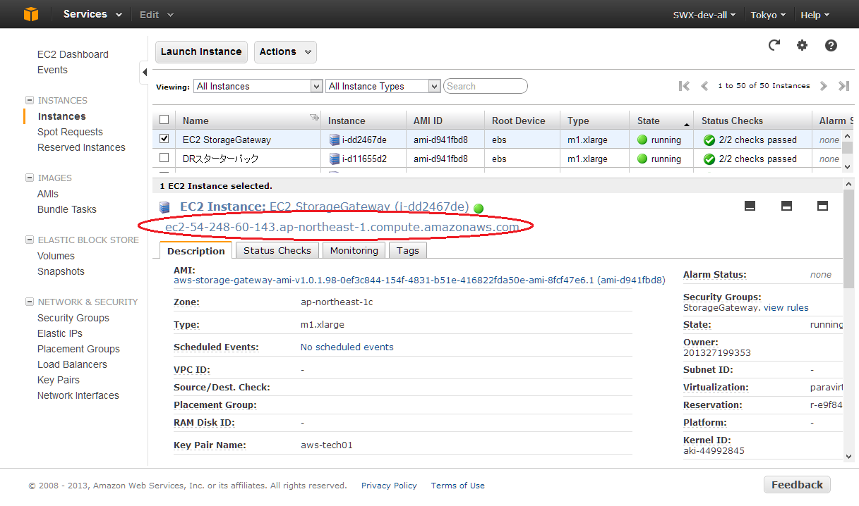Click the last page pagination icon
Image resolution: width=859 pixels, height=506 pixels.
coord(843,85)
